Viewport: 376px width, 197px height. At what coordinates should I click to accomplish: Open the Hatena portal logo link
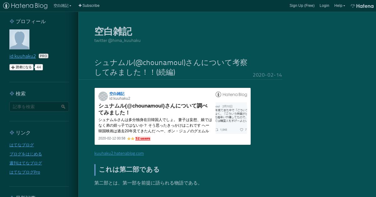coord(362,6)
